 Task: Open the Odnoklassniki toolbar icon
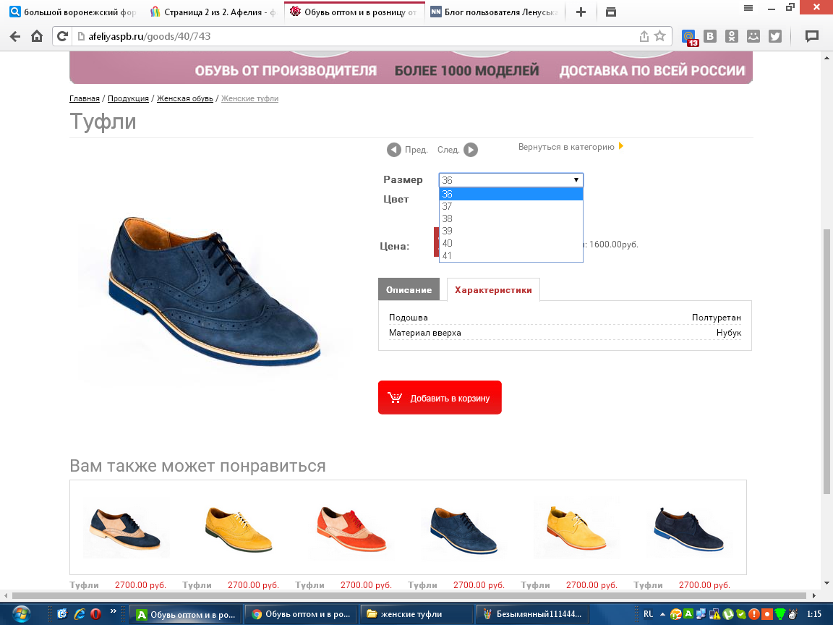tap(732, 36)
